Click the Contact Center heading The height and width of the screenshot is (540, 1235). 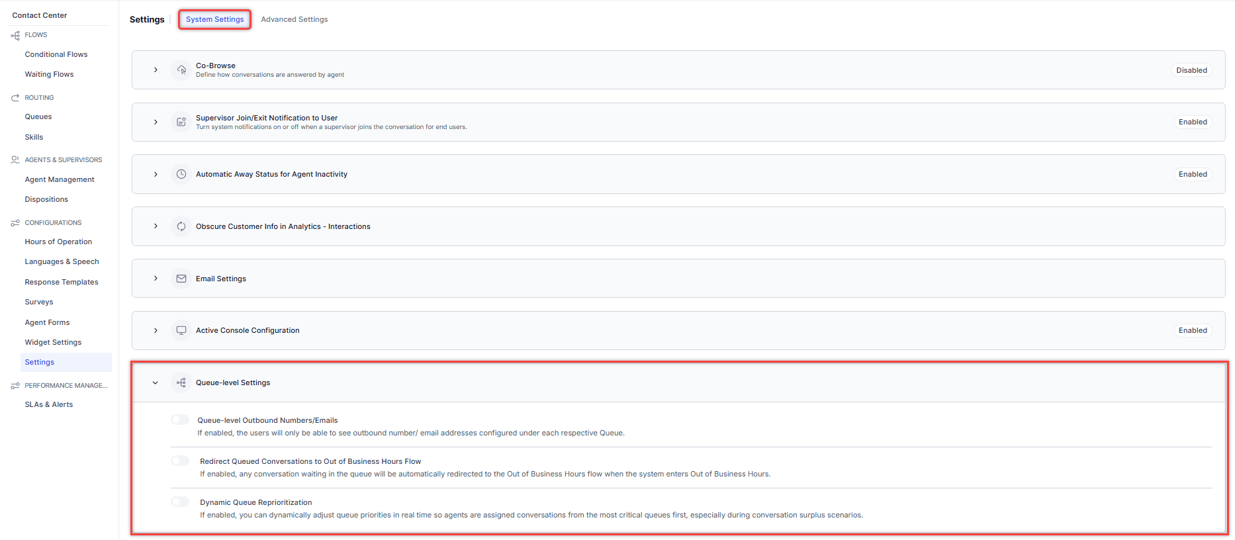coord(40,15)
